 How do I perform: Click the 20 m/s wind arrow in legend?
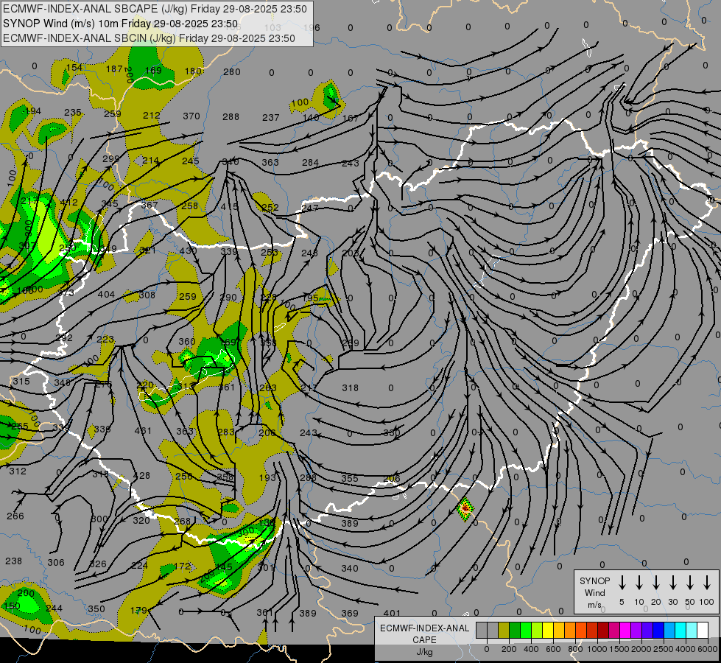655,583
